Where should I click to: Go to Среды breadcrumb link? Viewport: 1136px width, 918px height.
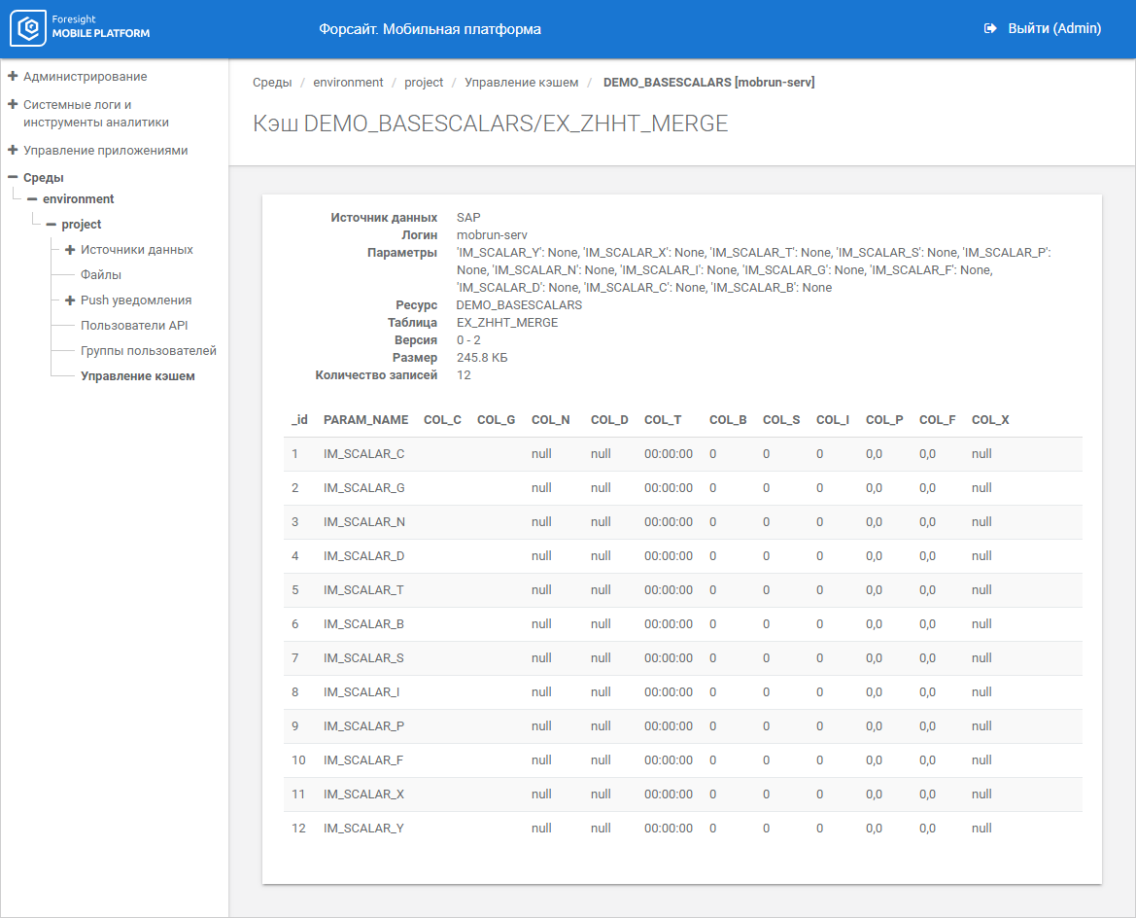(x=272, y=83)
